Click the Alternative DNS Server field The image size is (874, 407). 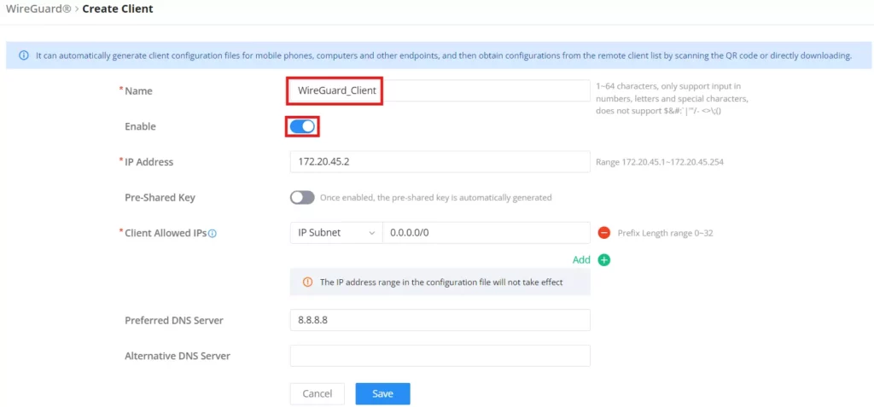coord(440,356)
